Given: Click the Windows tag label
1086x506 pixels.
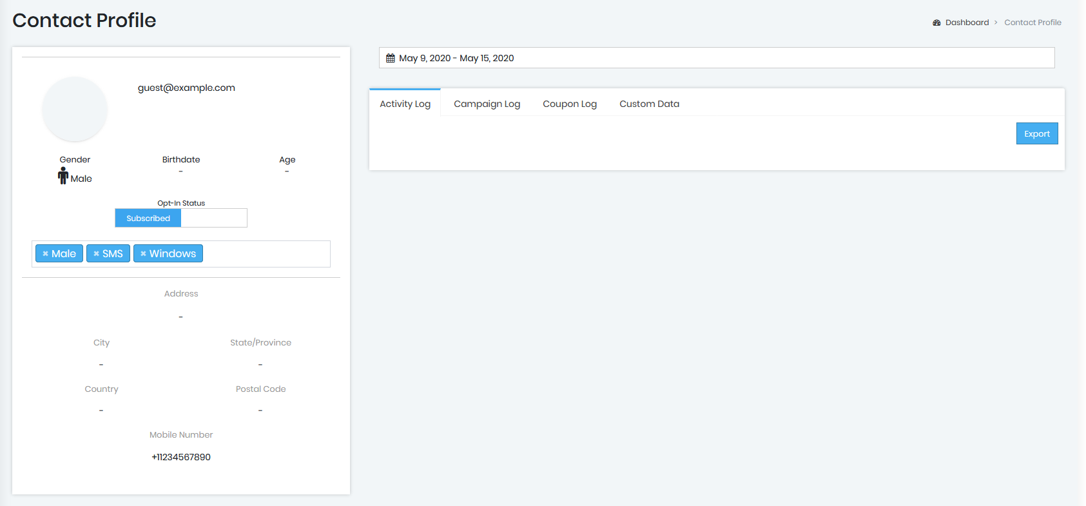Looking at the screenshot, I should (x=173, y=254).
